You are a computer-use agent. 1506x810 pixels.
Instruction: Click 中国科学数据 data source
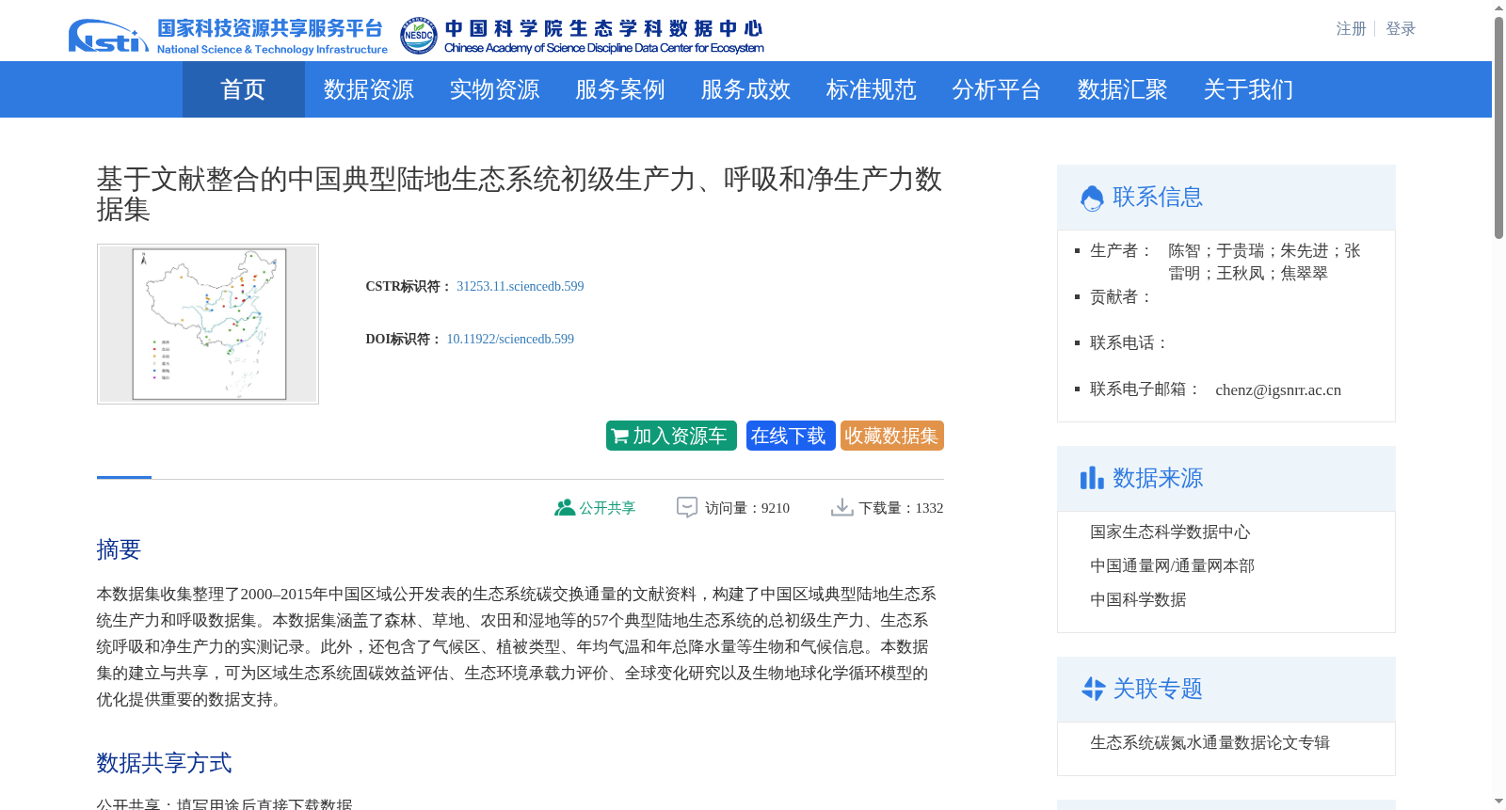pyautogui.click(x=1138, y=599)
